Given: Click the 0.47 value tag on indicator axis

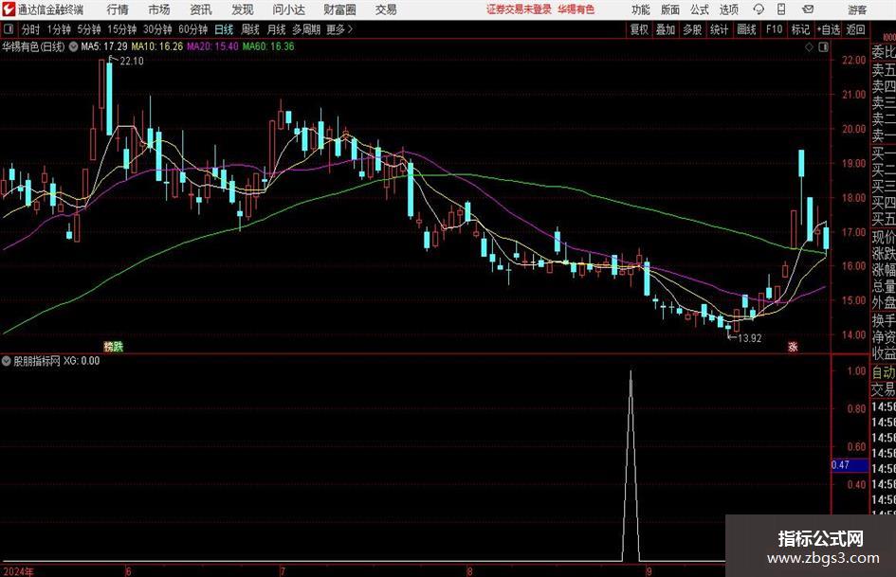Looking at the screenshot, I should point(850,465).
